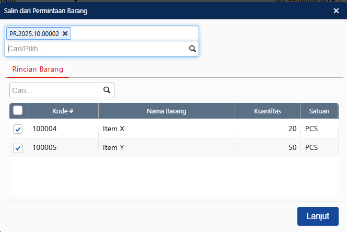The width and height of the screenshot is (347, 232).
Task: Select the Item X name cell
Action: 166,129
